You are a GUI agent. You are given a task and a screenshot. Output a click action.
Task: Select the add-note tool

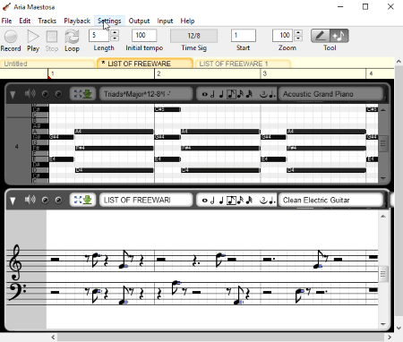pos(339,36)
